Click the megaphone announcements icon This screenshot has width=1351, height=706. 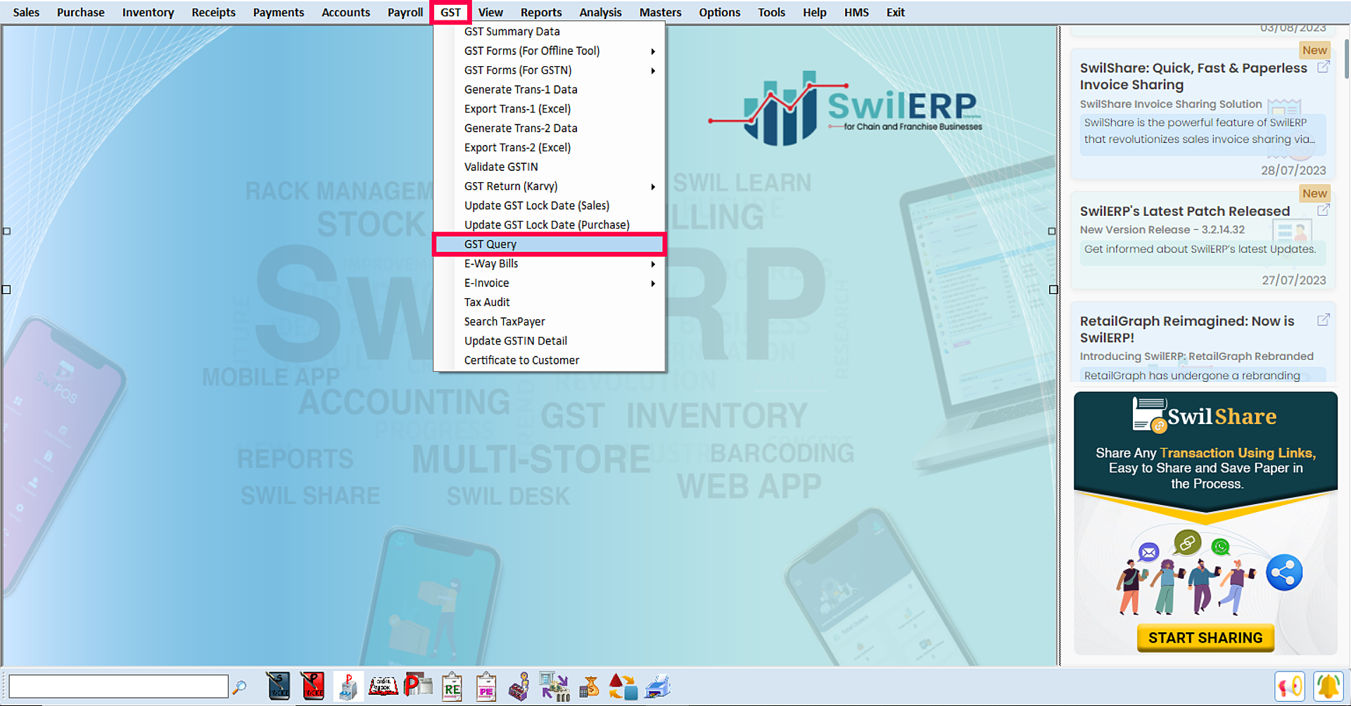[x=1290, y=686]
